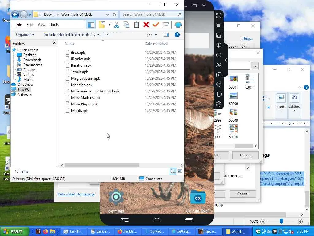The height and width of the screenshot is (236, 314).
Task: Toggle the preview pane icon
Action: tap(166, 35)
